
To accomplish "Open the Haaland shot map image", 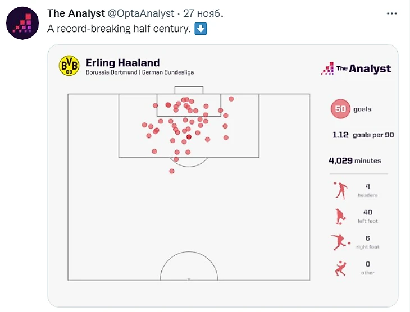I will click(x=222, y=175).
